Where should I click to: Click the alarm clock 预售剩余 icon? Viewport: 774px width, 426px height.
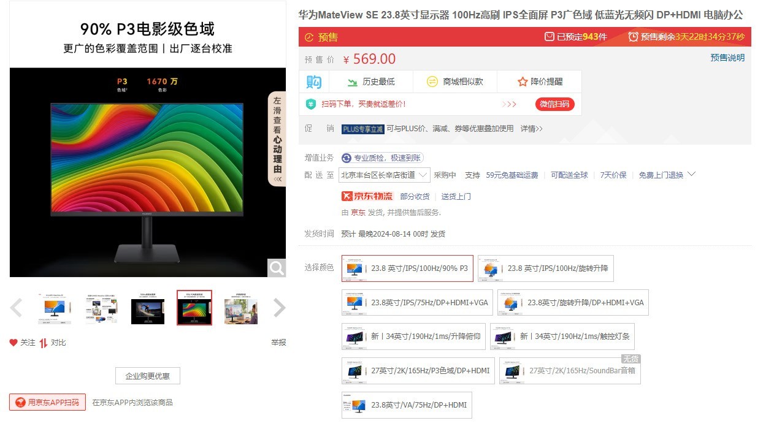click(x=634, y=37)
